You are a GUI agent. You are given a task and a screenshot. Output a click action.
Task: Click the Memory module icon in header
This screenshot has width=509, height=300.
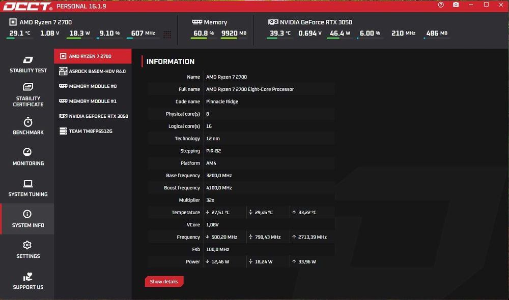point(197,22)
